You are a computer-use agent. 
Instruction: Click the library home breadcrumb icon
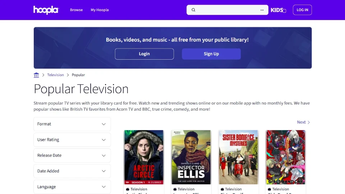(36, 75)
